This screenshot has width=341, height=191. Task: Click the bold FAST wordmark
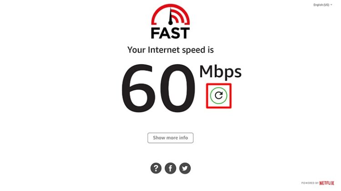coord(170,33)
